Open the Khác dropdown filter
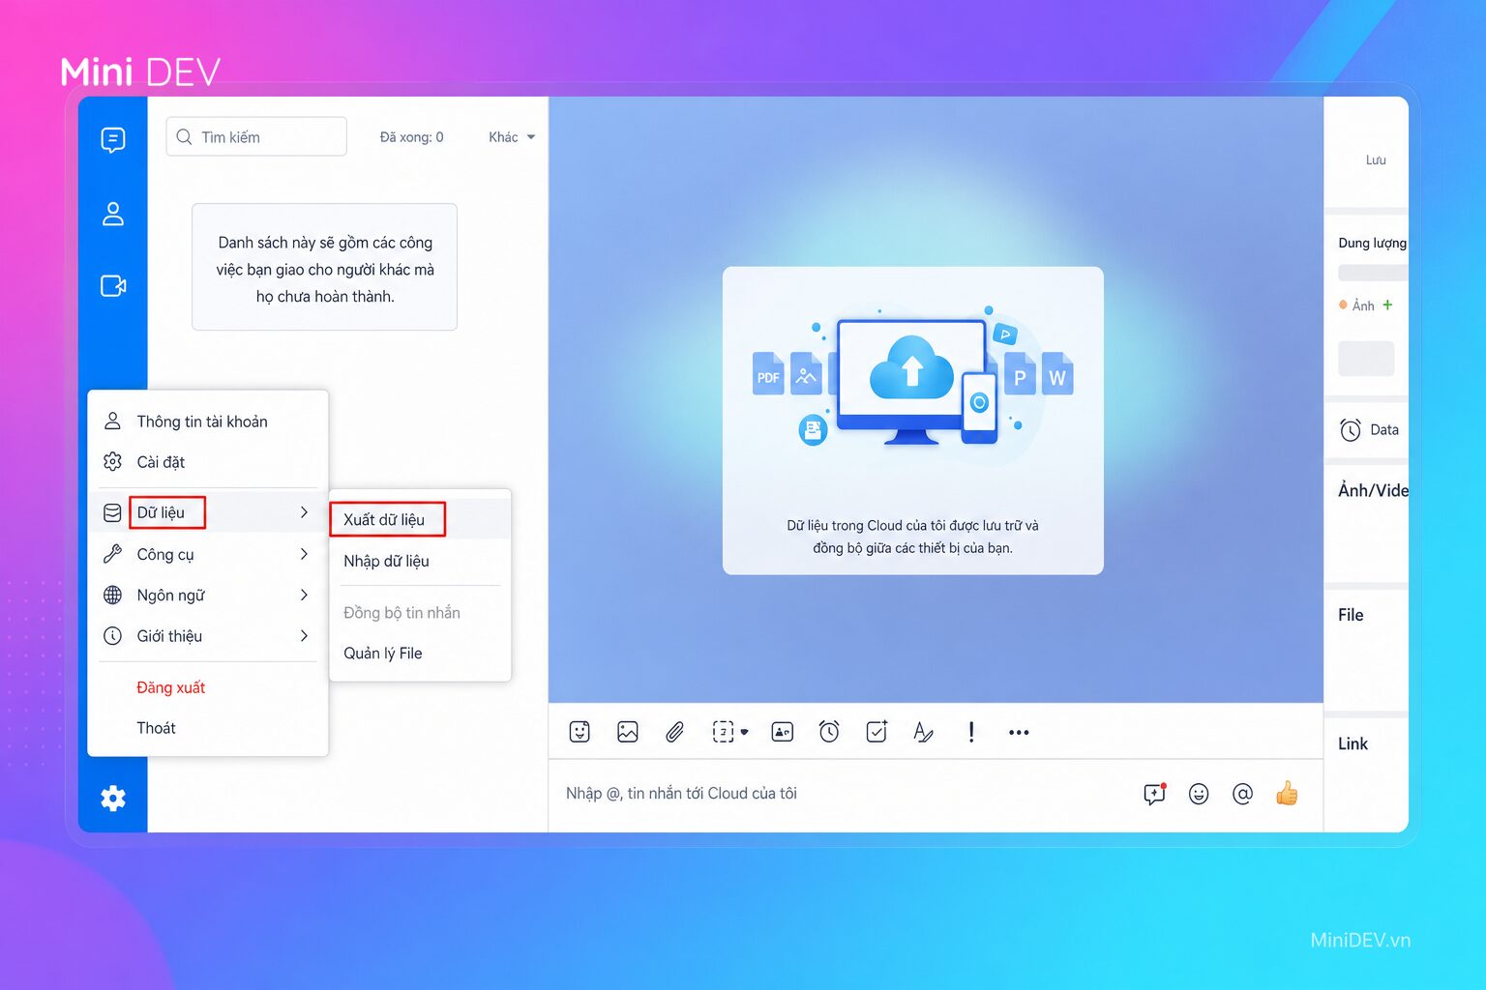 pos(512,137)
